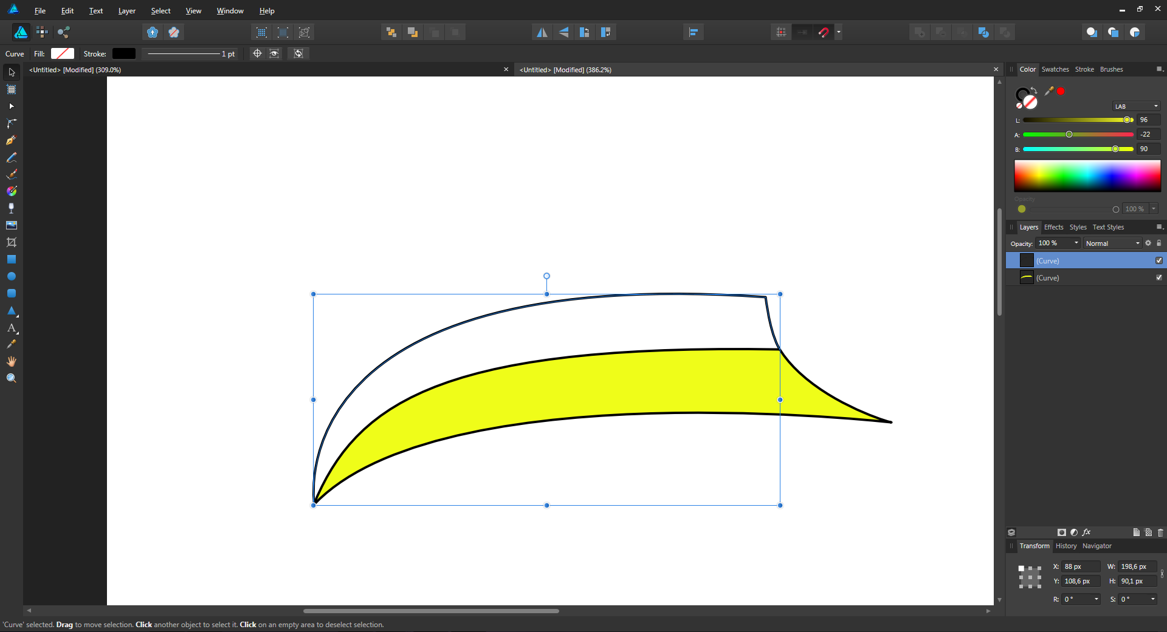
Task: Expand the layer Opacity 100 % dropdown
Action: (1076, 243)
